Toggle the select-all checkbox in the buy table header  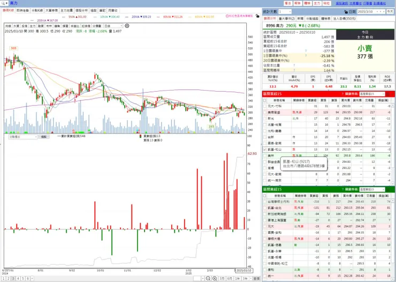pyautogui.click(x=265, y=100)
